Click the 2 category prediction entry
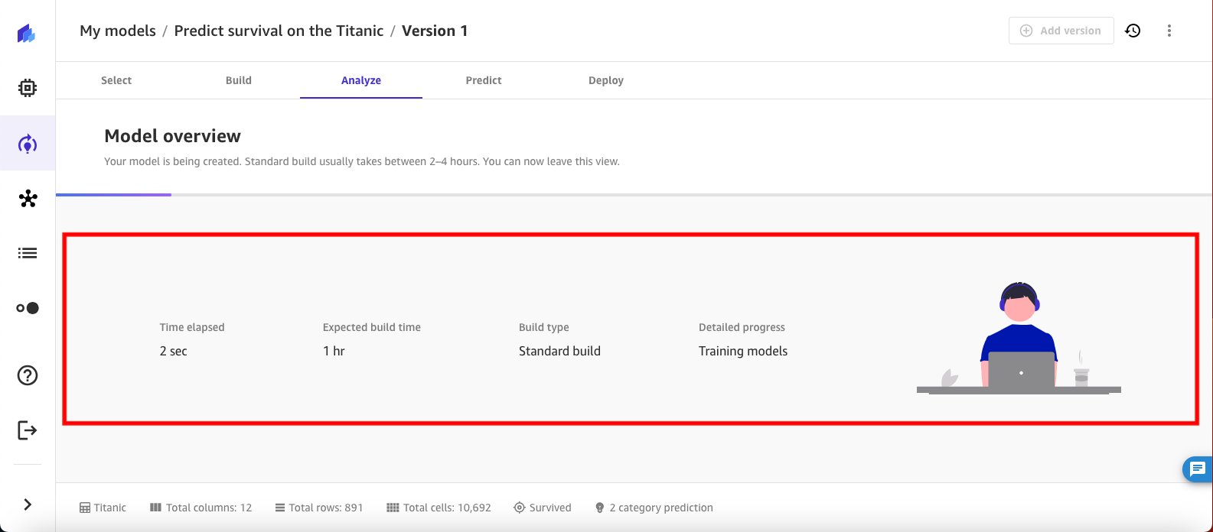 tap(654, 508)
